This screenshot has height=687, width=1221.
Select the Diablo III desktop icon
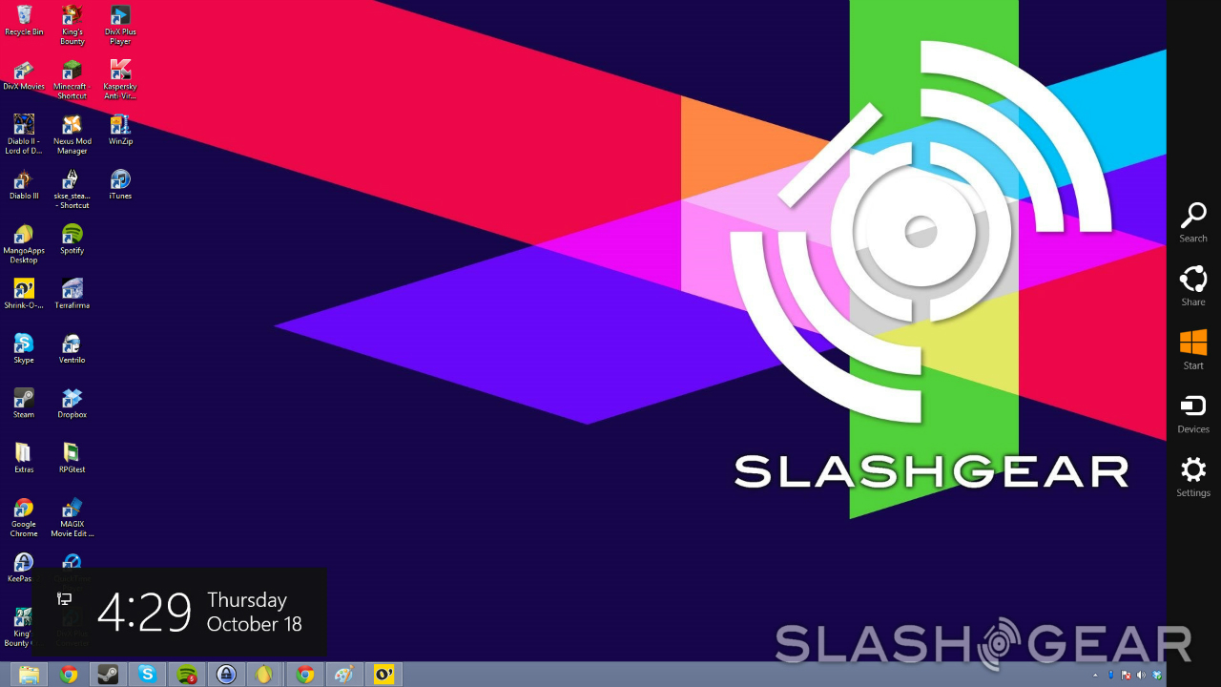(x=24, y=184)
